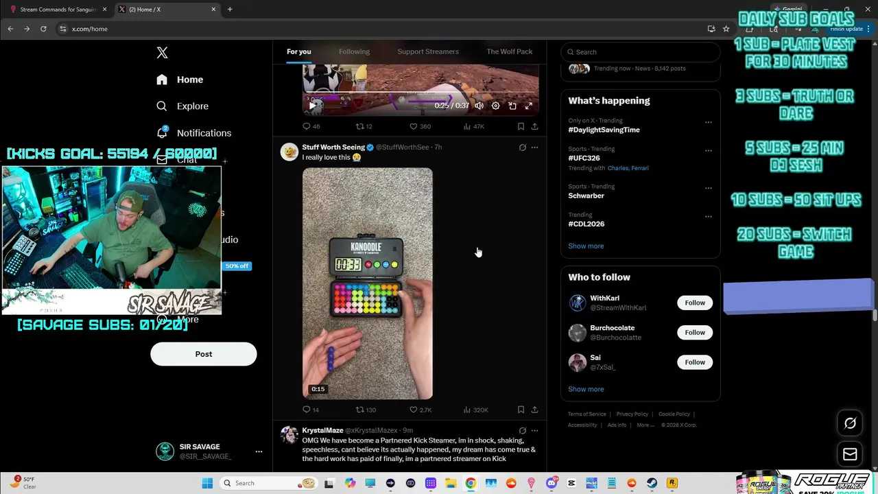This screenshot has height=494, width=878.
Task: View analytics of the 320K views post
Action: [476, 410]
